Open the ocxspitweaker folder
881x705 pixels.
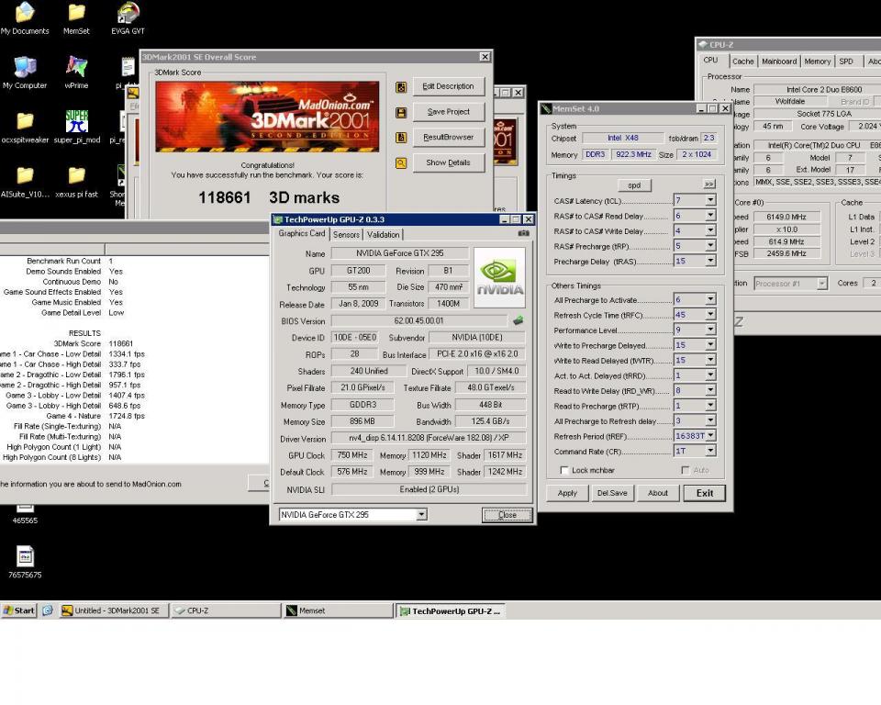tap(25, 128)
